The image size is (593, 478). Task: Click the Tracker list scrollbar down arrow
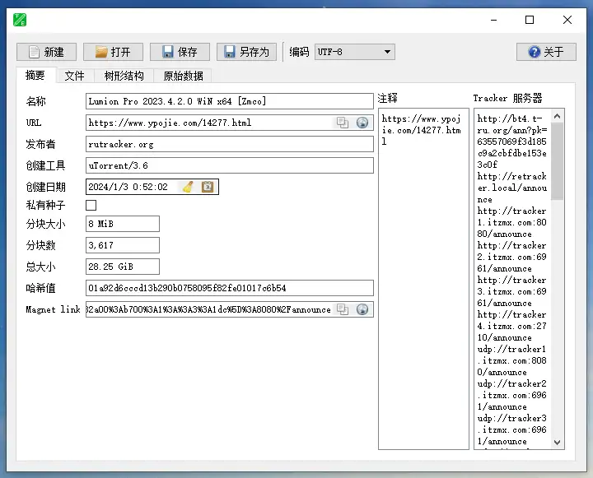click(558, 442)
